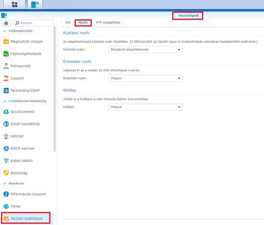Click the search magnifier icon
Image resolution: width=264 pixels, height=225 pixels.
17,23
